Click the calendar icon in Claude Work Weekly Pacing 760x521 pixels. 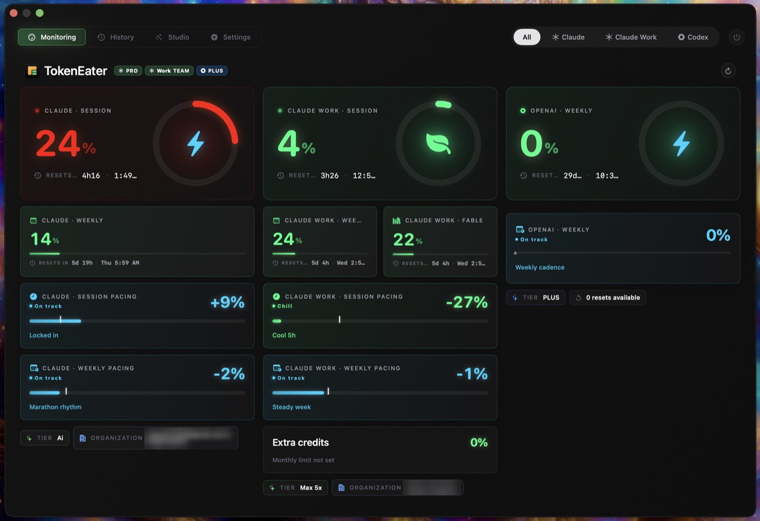tap(276, 368)
